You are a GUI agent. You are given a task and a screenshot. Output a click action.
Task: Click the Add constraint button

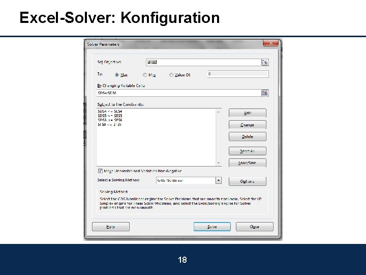click(x=248, y=113)
